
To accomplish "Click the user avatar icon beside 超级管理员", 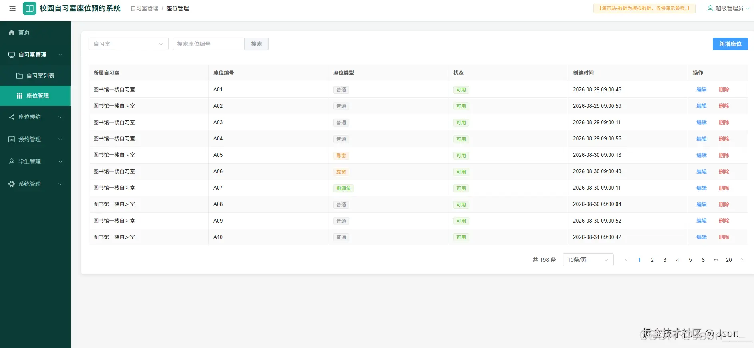I will pyautogui.click(x=710, y=8).
